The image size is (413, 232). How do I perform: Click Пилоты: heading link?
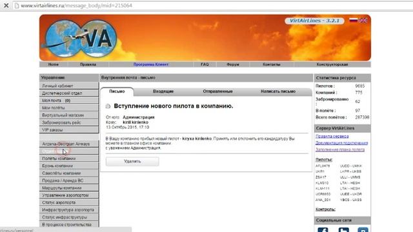(324, 159)
